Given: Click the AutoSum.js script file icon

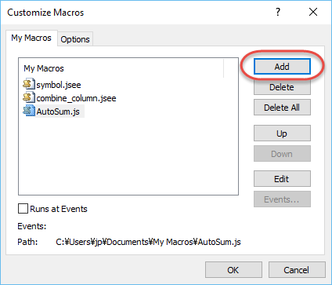Looking at the screenshot, I should click(x=29, y=111).
